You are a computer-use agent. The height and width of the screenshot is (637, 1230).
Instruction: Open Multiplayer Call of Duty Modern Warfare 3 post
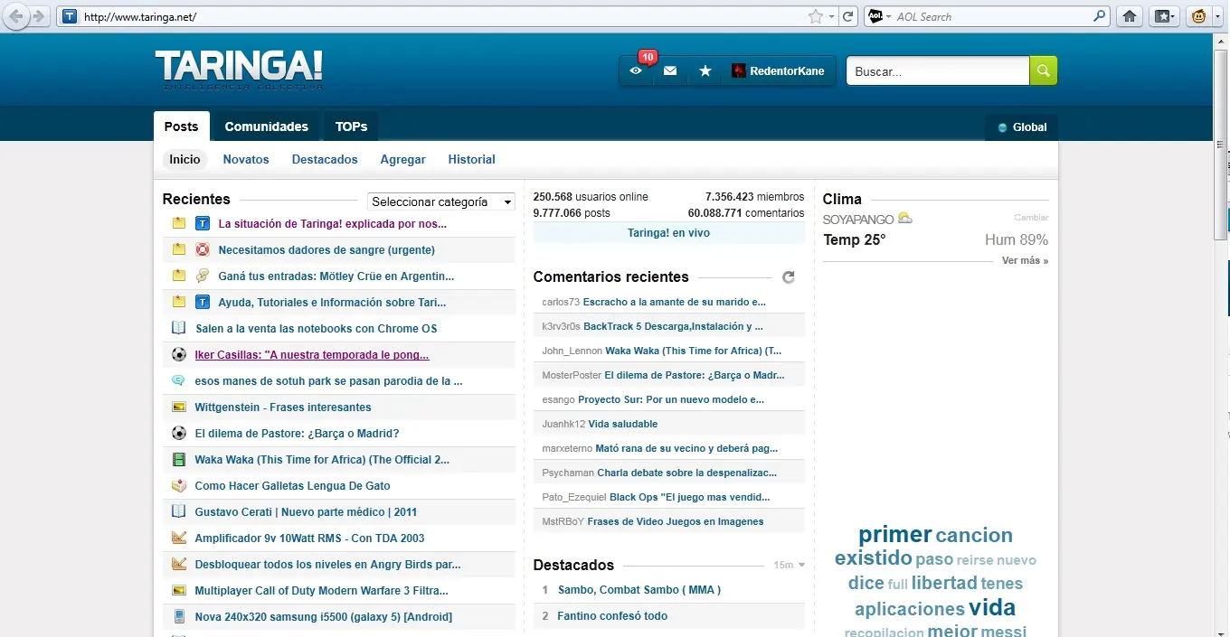point(321,591)
